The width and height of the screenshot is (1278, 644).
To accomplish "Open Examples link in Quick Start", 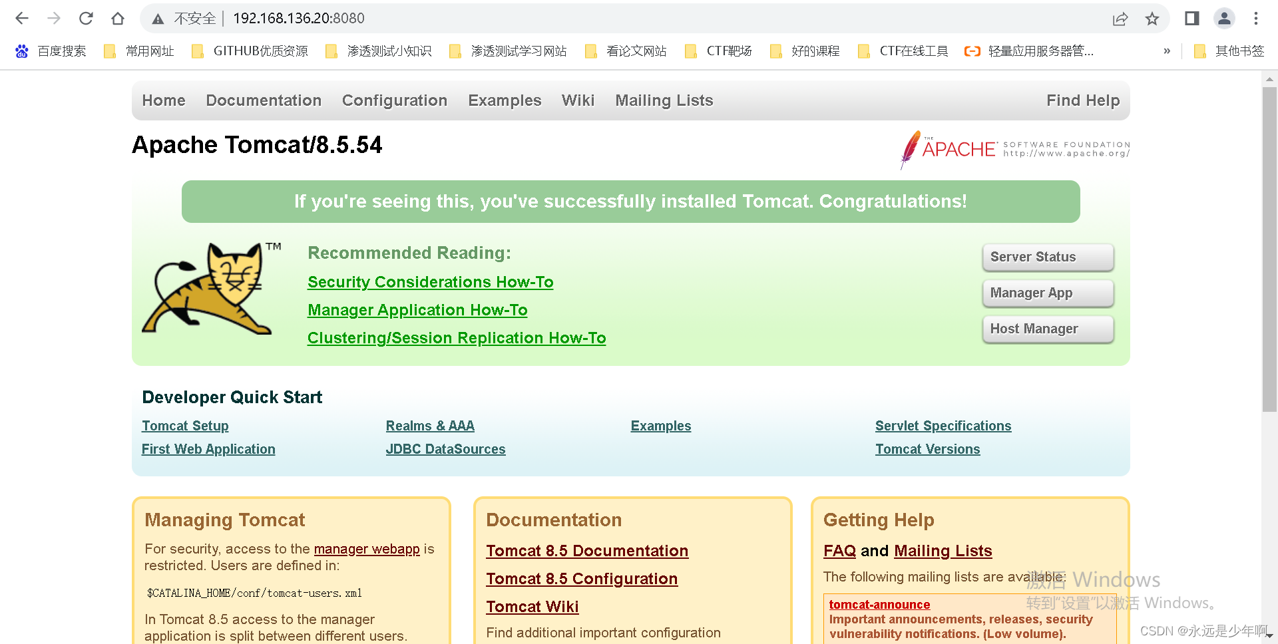I will (661, 426).
